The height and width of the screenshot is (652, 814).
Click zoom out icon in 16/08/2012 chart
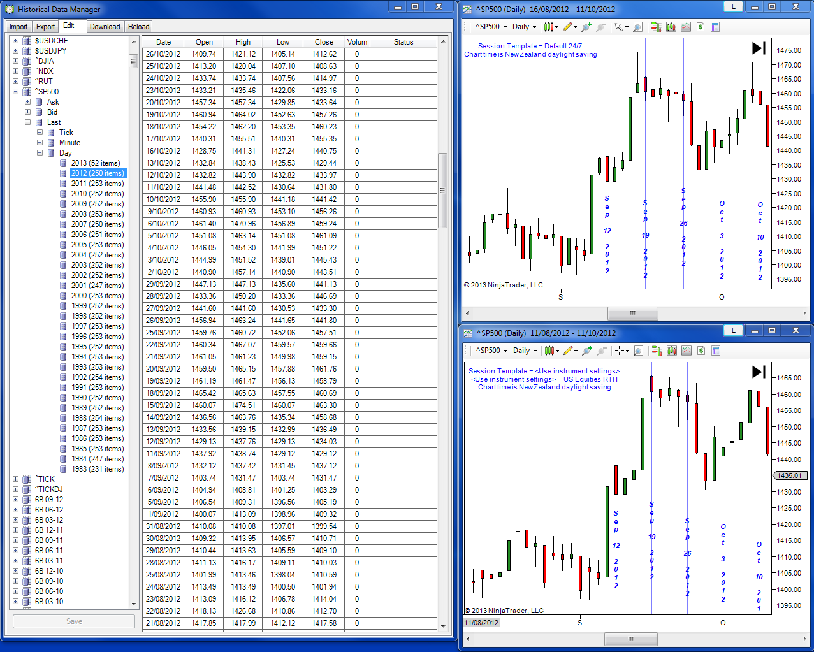(600, 27)
